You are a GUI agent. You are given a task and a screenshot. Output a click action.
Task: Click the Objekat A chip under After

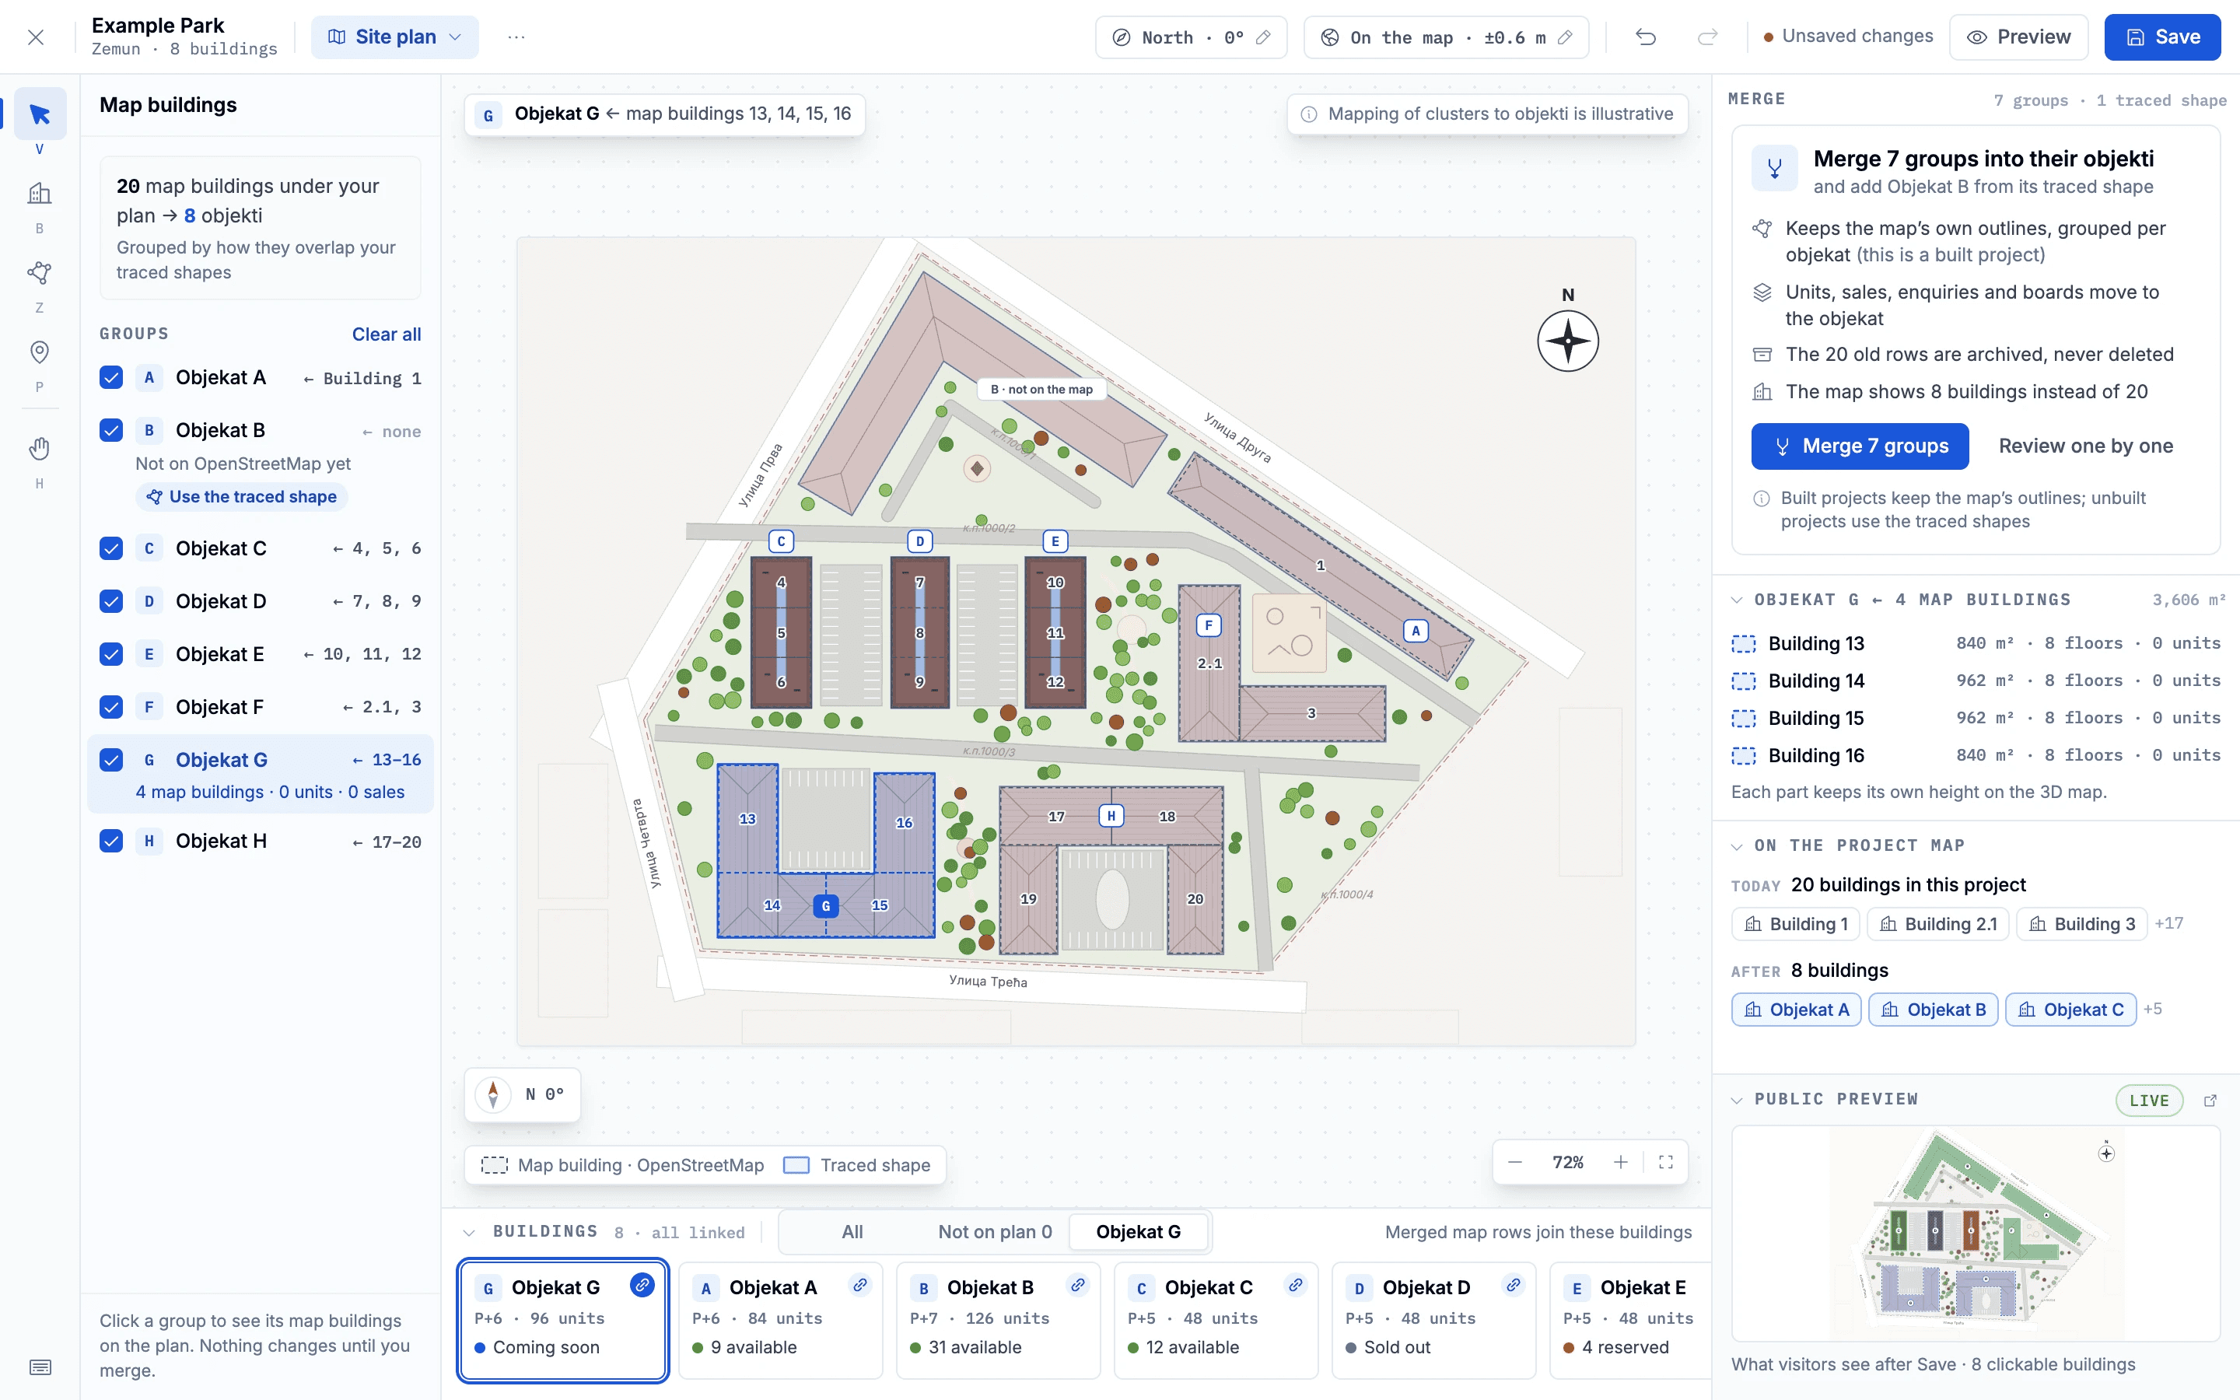(1796, 1010)
